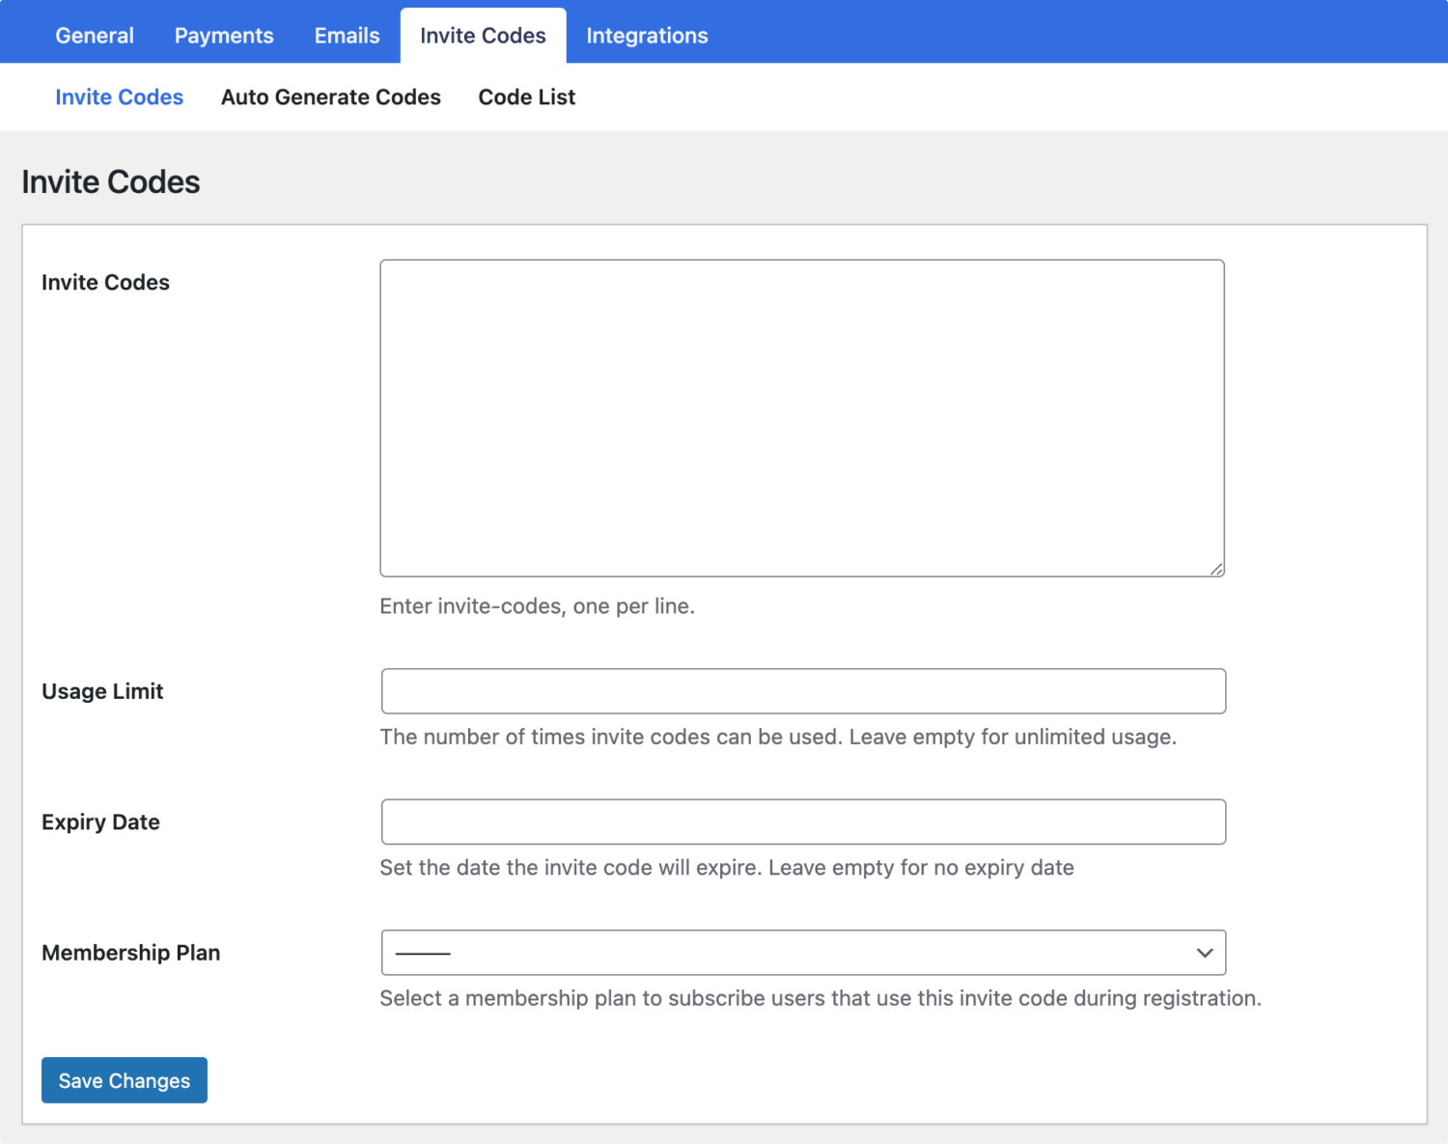Focus the Invite Codes textarea
This screenshot has width=1448, height=1144.
(x=802, y=418)
